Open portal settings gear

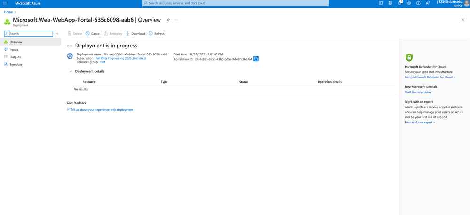point(409,3)
